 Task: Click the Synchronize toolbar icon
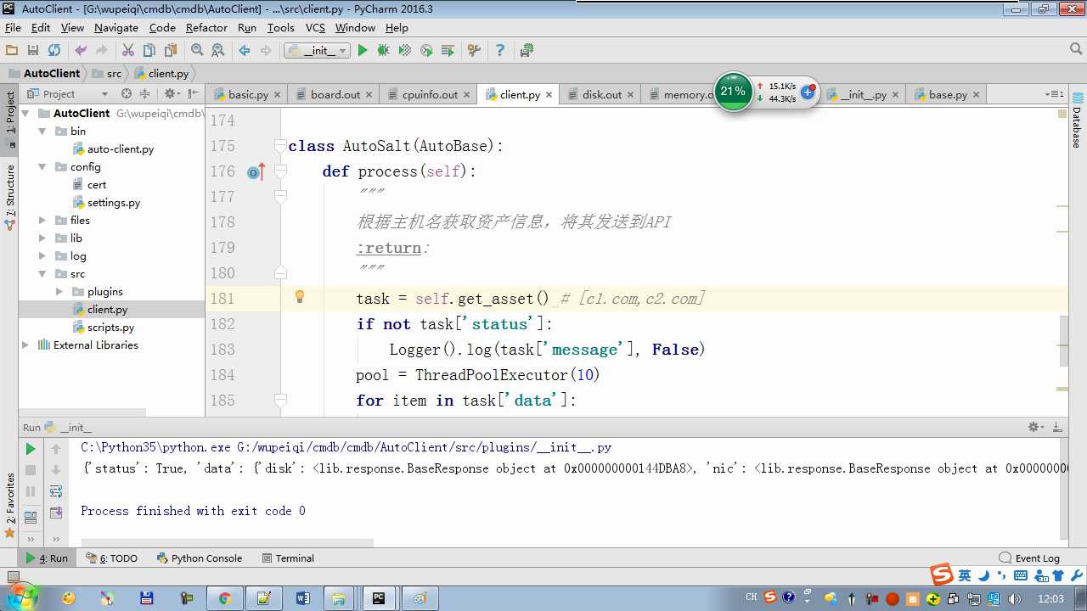[x=54, y=51]
